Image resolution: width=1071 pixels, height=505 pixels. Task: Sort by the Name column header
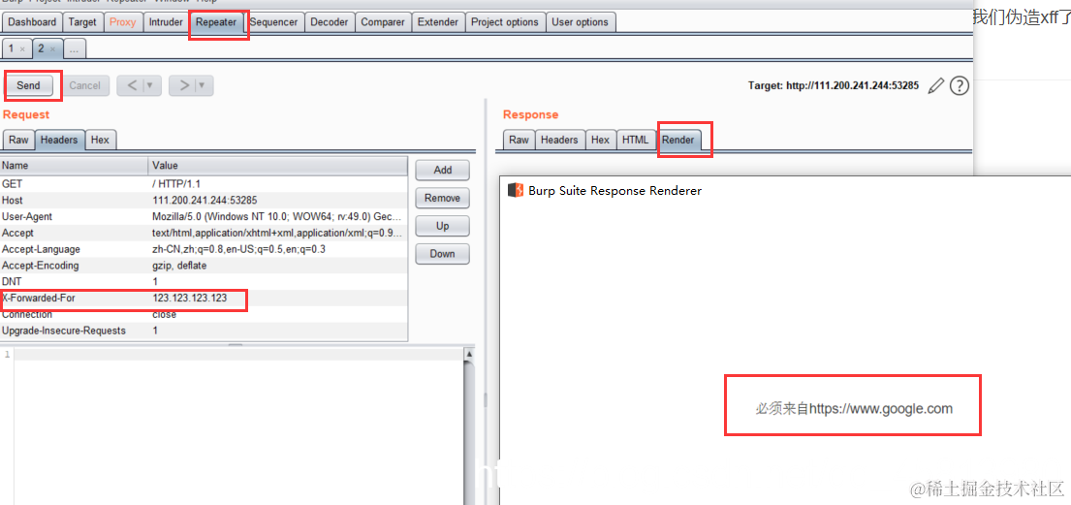75,166
